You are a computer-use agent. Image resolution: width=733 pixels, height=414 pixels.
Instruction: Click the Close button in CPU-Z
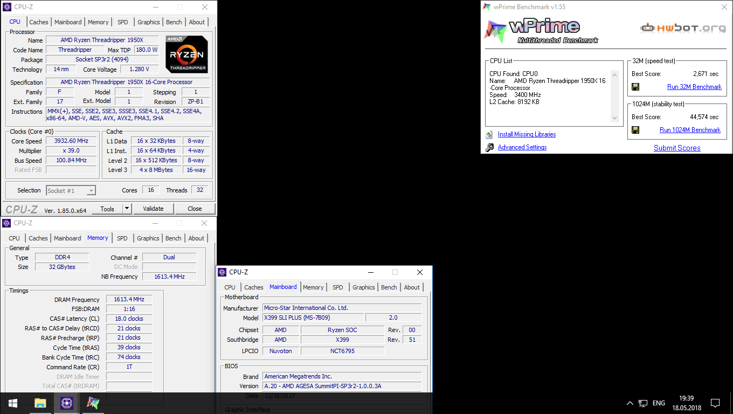click(x=195, y=209)
